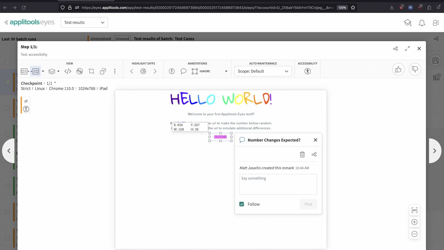Open the Accessibility figure icon
Image resolution: width=444 pixels, height=250 pixels.
pyautogui.click(x=308, y=71)
